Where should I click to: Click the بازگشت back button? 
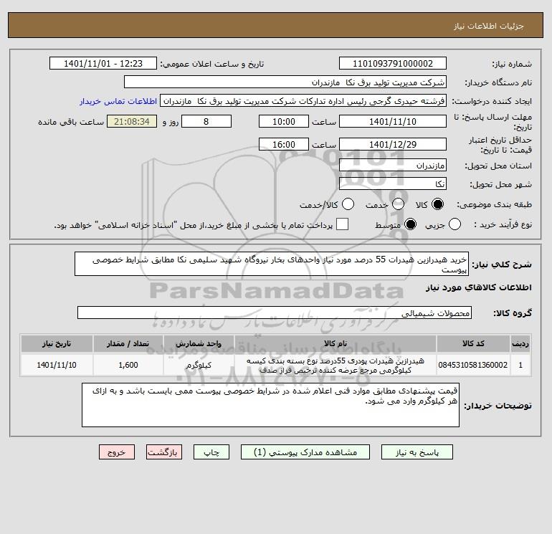coord(164,452)
